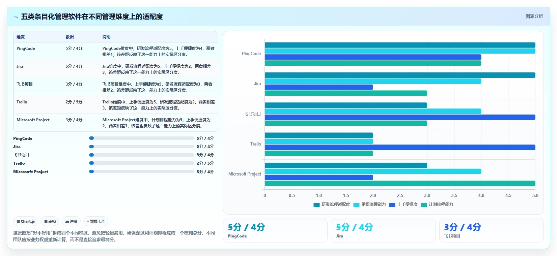The width and height of the screenshot is (557, 256).
Task: Click the 说明 column header
Action: (x=106, y=37)
